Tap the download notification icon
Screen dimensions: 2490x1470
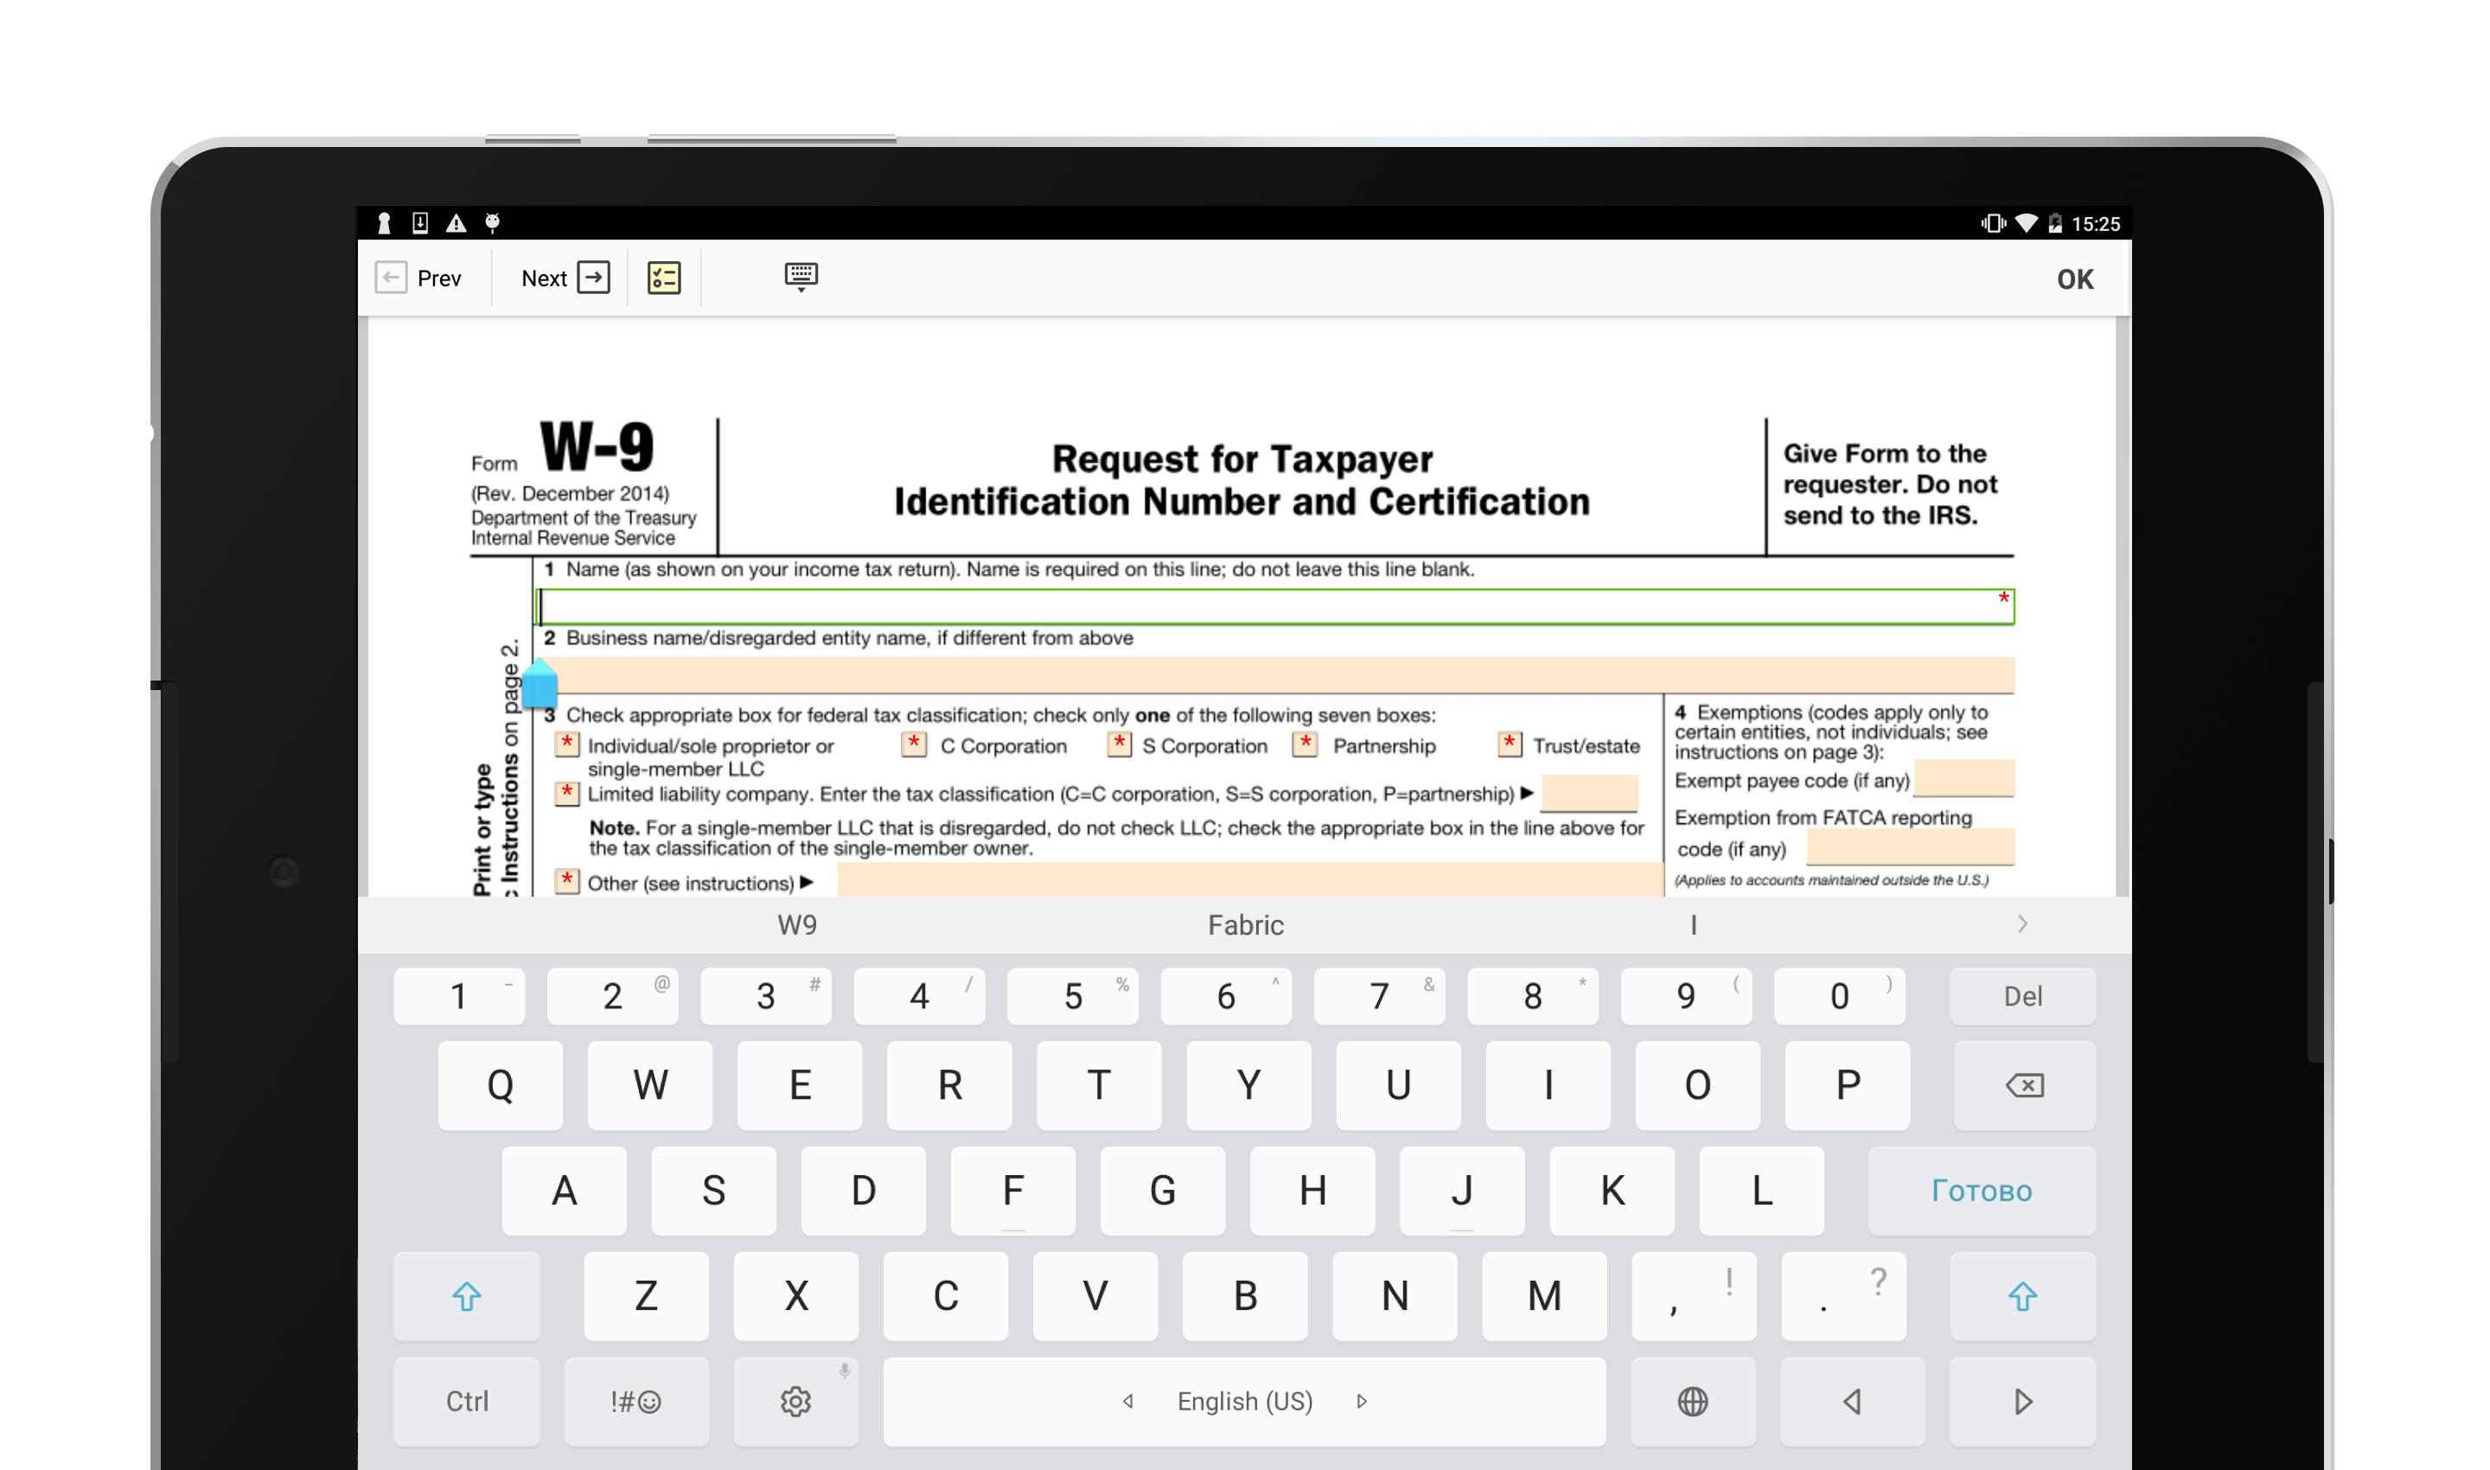tap(420, 223)
